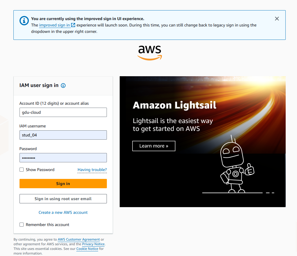This screenshot has width=297, height=256.
Task: Click the orange Sign in button
Action: [x=63, y=184]
